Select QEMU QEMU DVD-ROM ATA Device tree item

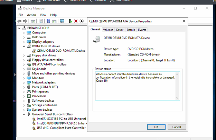coord(61,51)
